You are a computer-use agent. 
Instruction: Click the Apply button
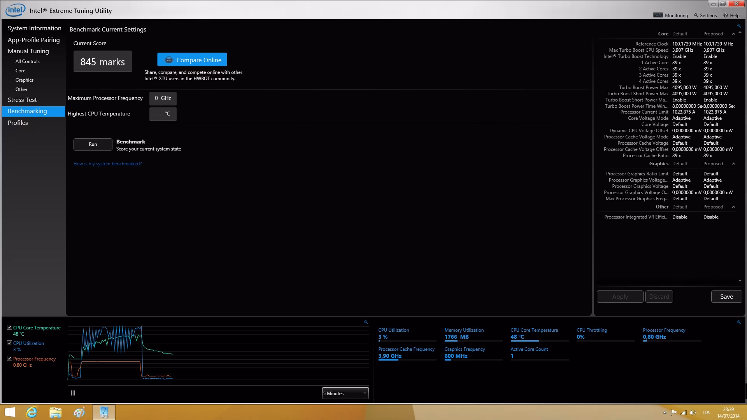tap(620, 297)
